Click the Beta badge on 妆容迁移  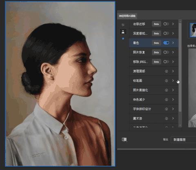(156, 24)
